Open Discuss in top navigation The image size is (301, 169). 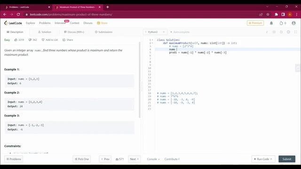(x=88, y=23)
